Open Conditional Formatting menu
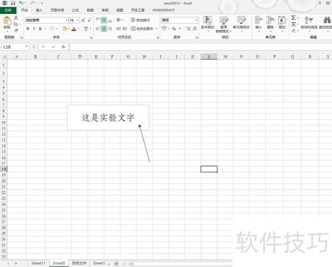The width and height of the screenshot is (332, 267). coord(207,23)
